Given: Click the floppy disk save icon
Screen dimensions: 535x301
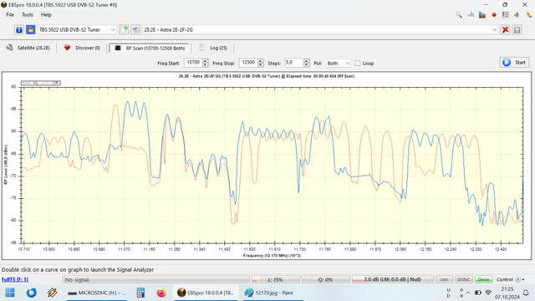Looking at the screenshot, I should coord(517,30).
